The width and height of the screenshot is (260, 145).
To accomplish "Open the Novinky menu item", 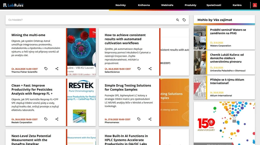I will pyautogui.click(x=121, y=5).
